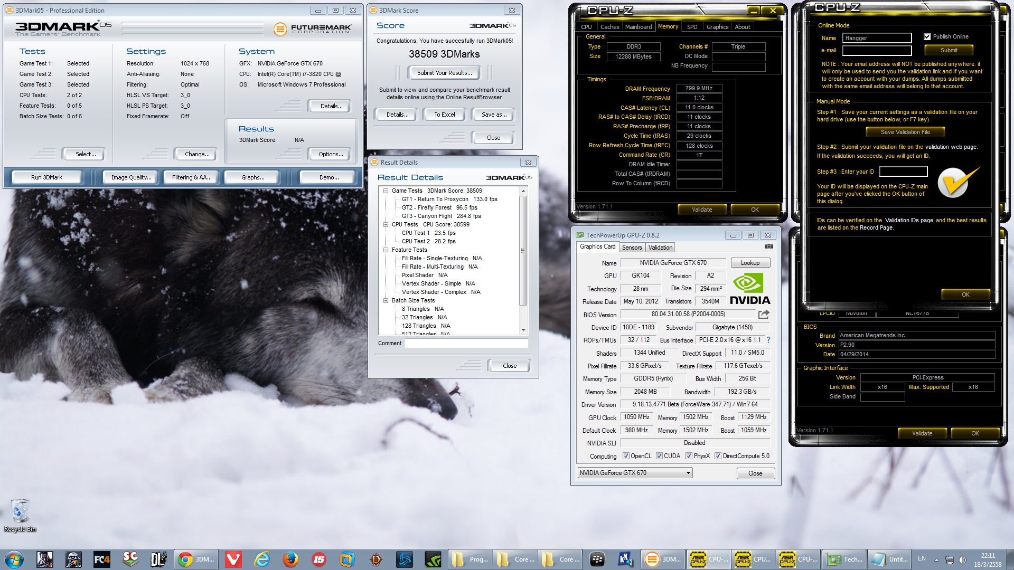Click the bus interface question mark icon

point(768,340)
